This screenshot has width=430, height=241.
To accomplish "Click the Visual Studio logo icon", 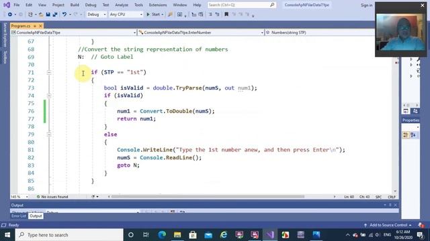I will point(7,5).
